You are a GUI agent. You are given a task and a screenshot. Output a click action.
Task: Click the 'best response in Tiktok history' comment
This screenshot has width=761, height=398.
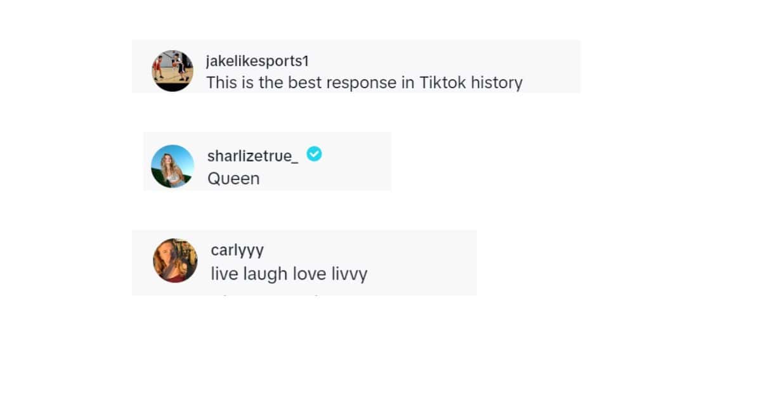365,82
